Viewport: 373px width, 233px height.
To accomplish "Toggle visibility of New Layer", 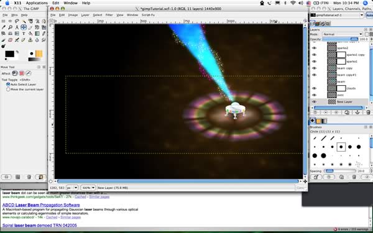I will [x=314, y=102].
